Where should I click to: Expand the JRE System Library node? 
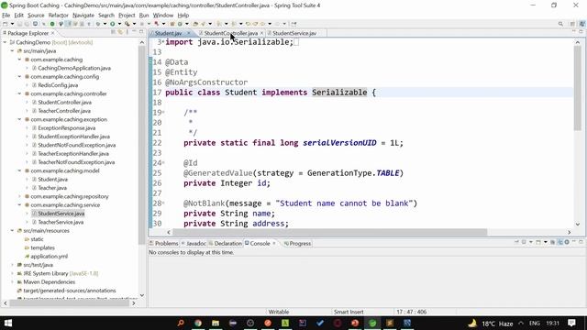tap(12, 273)
